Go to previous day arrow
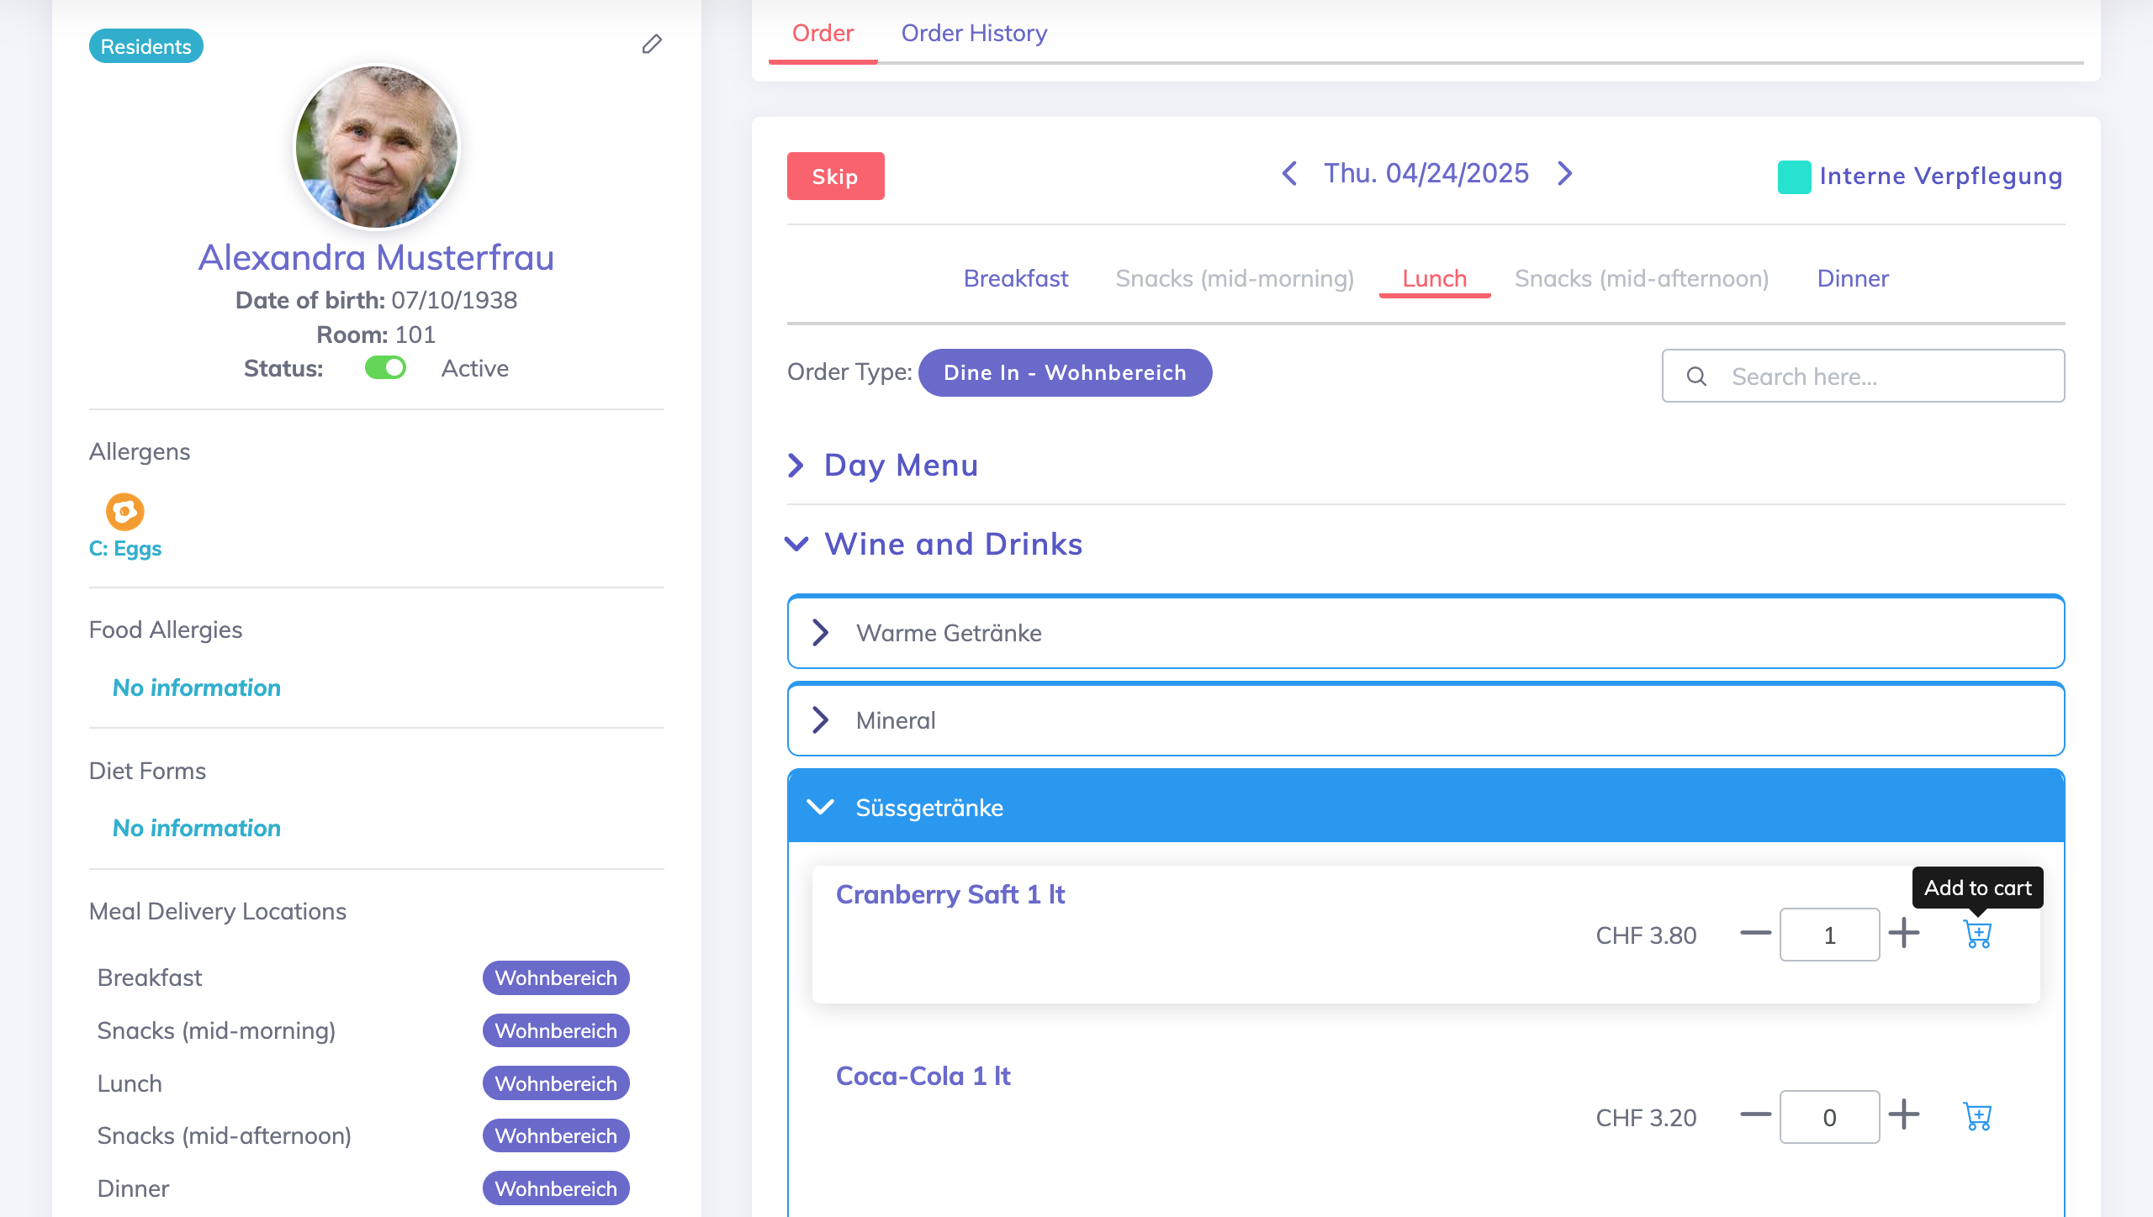Image resolution: width=2153 pixels, height=1217 pixels. (x=1289, y=173)
